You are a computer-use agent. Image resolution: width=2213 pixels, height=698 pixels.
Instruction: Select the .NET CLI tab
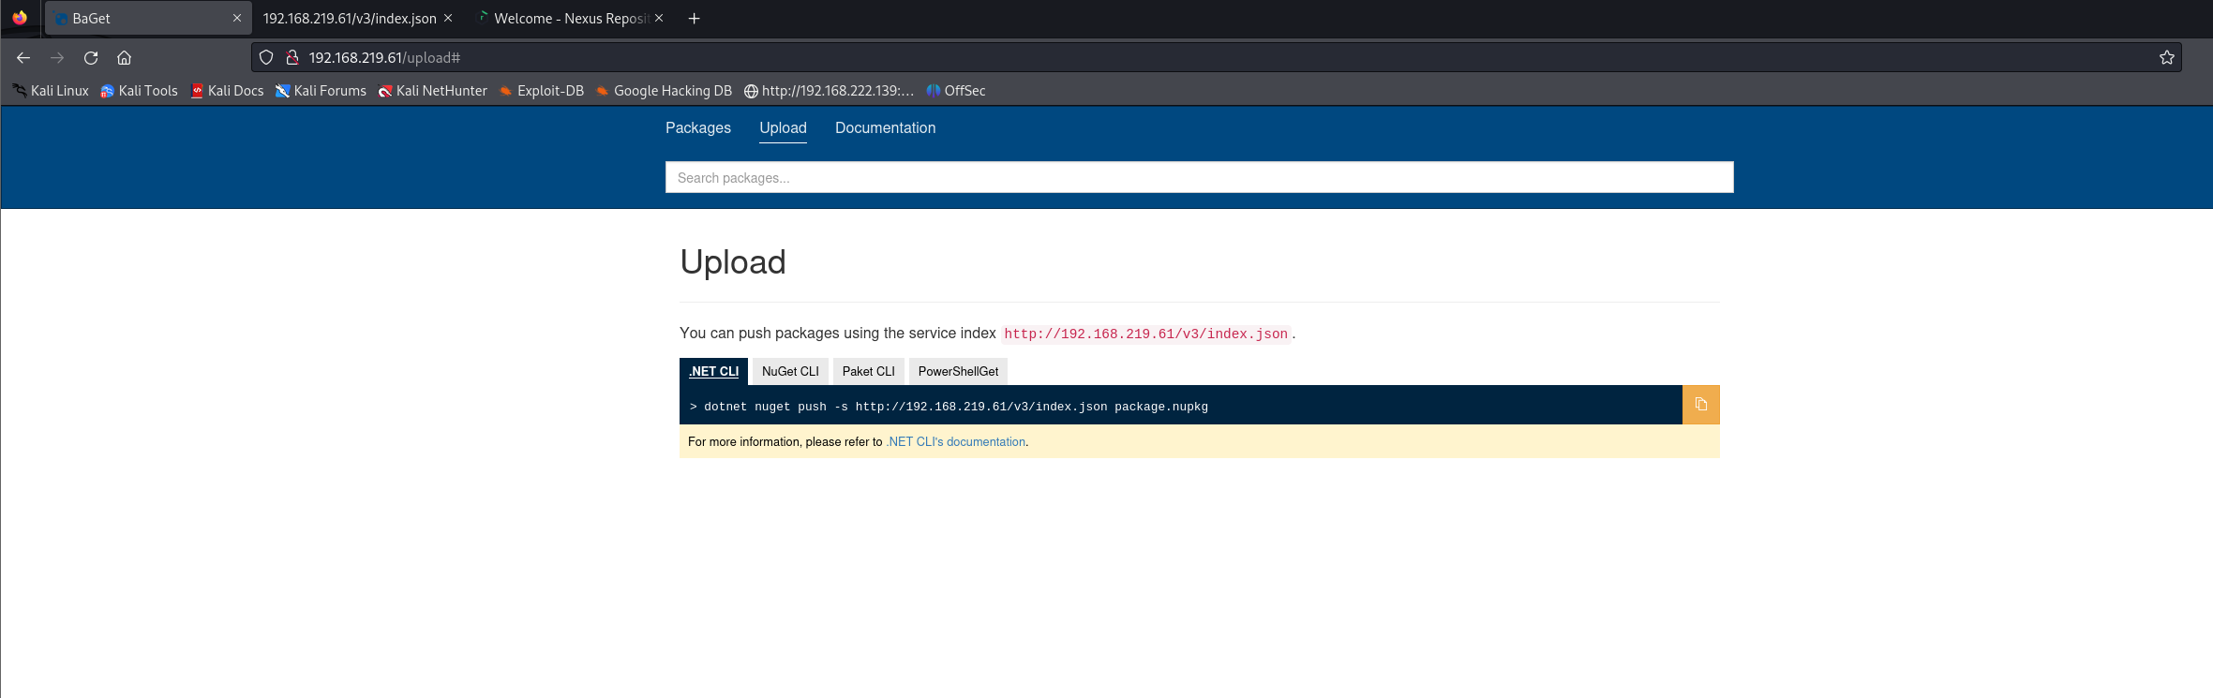713,371
